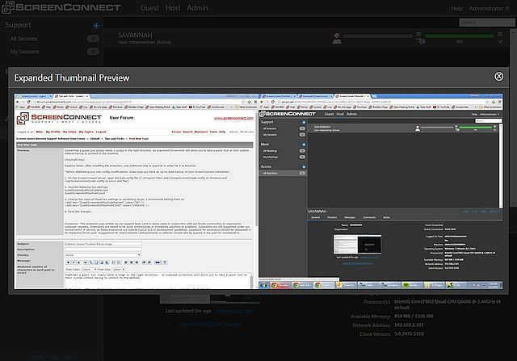
Task: Click the count badge next to All Sessions
Action: tap(93, 39)
